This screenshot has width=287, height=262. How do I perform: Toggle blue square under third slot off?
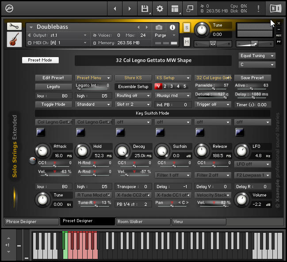tap(120, 132)
